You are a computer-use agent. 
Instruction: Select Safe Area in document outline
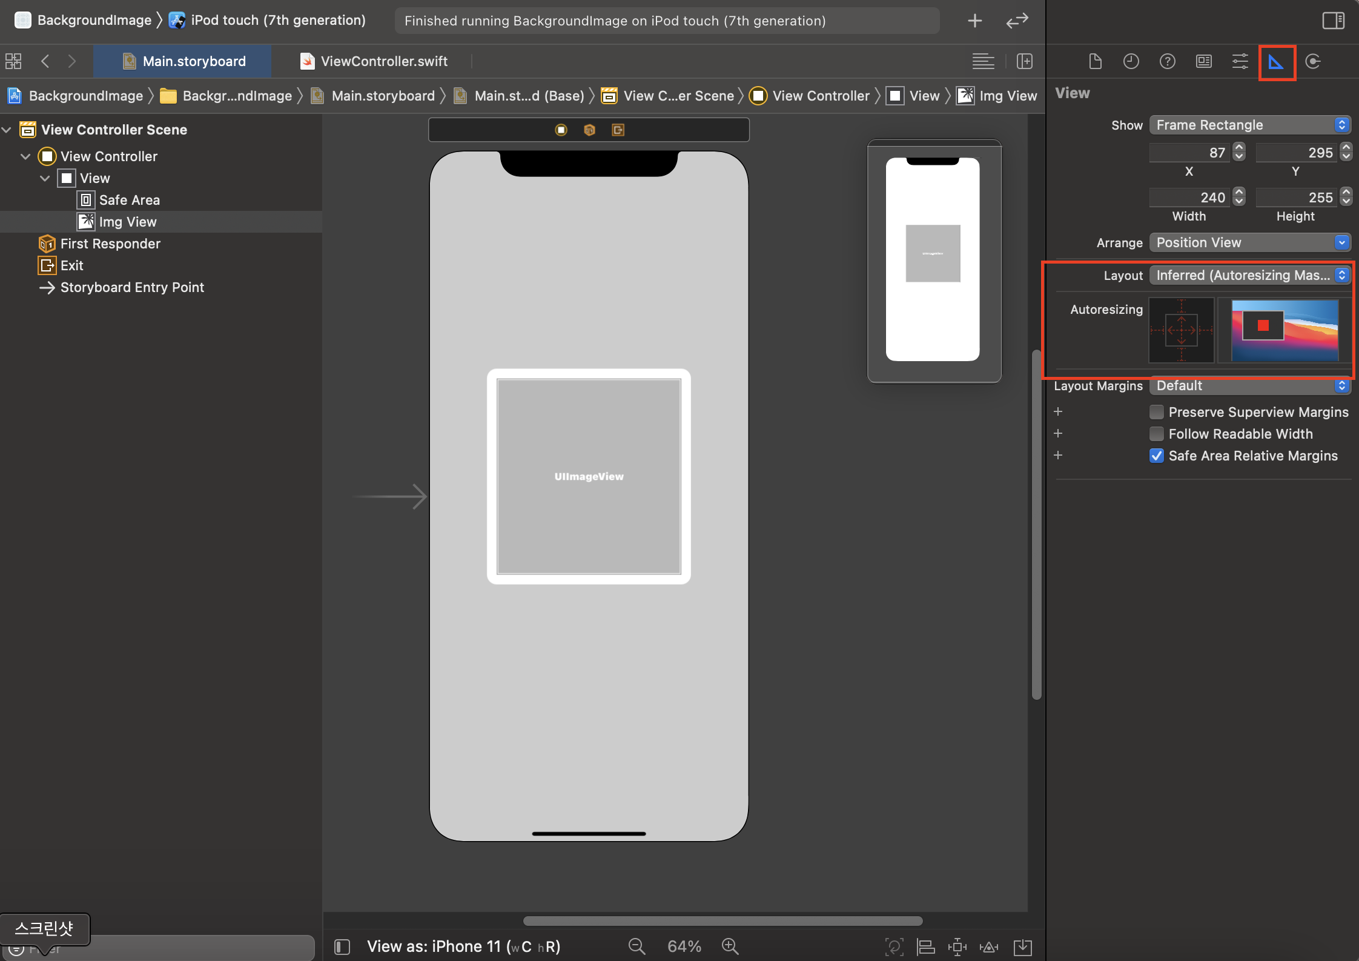[129, 200]
